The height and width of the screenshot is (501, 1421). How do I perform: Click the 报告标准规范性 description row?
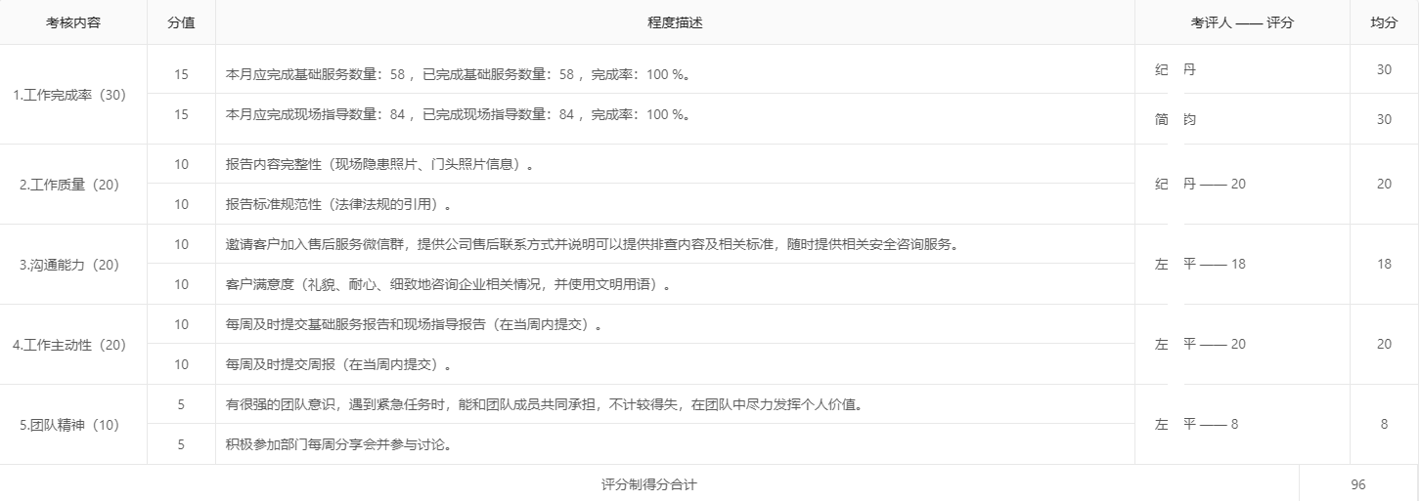pyautogui.click(x=339, y=205)
